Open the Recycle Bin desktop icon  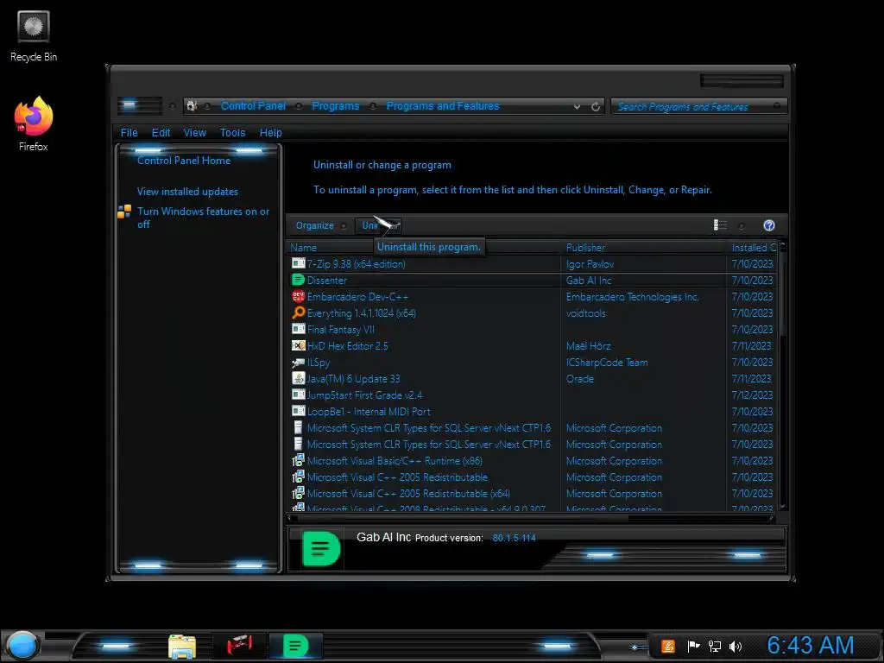pos(34,36)
